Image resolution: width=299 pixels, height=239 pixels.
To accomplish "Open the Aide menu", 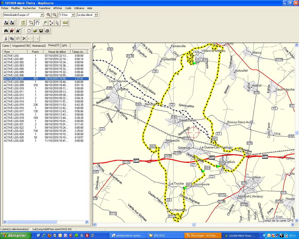I will point(90,8).
